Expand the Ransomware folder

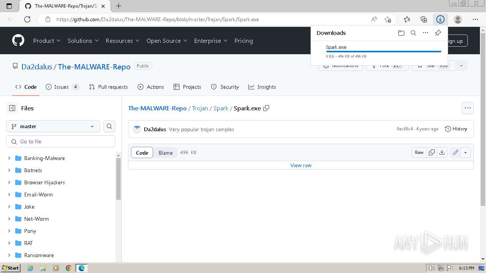point(9,255)
